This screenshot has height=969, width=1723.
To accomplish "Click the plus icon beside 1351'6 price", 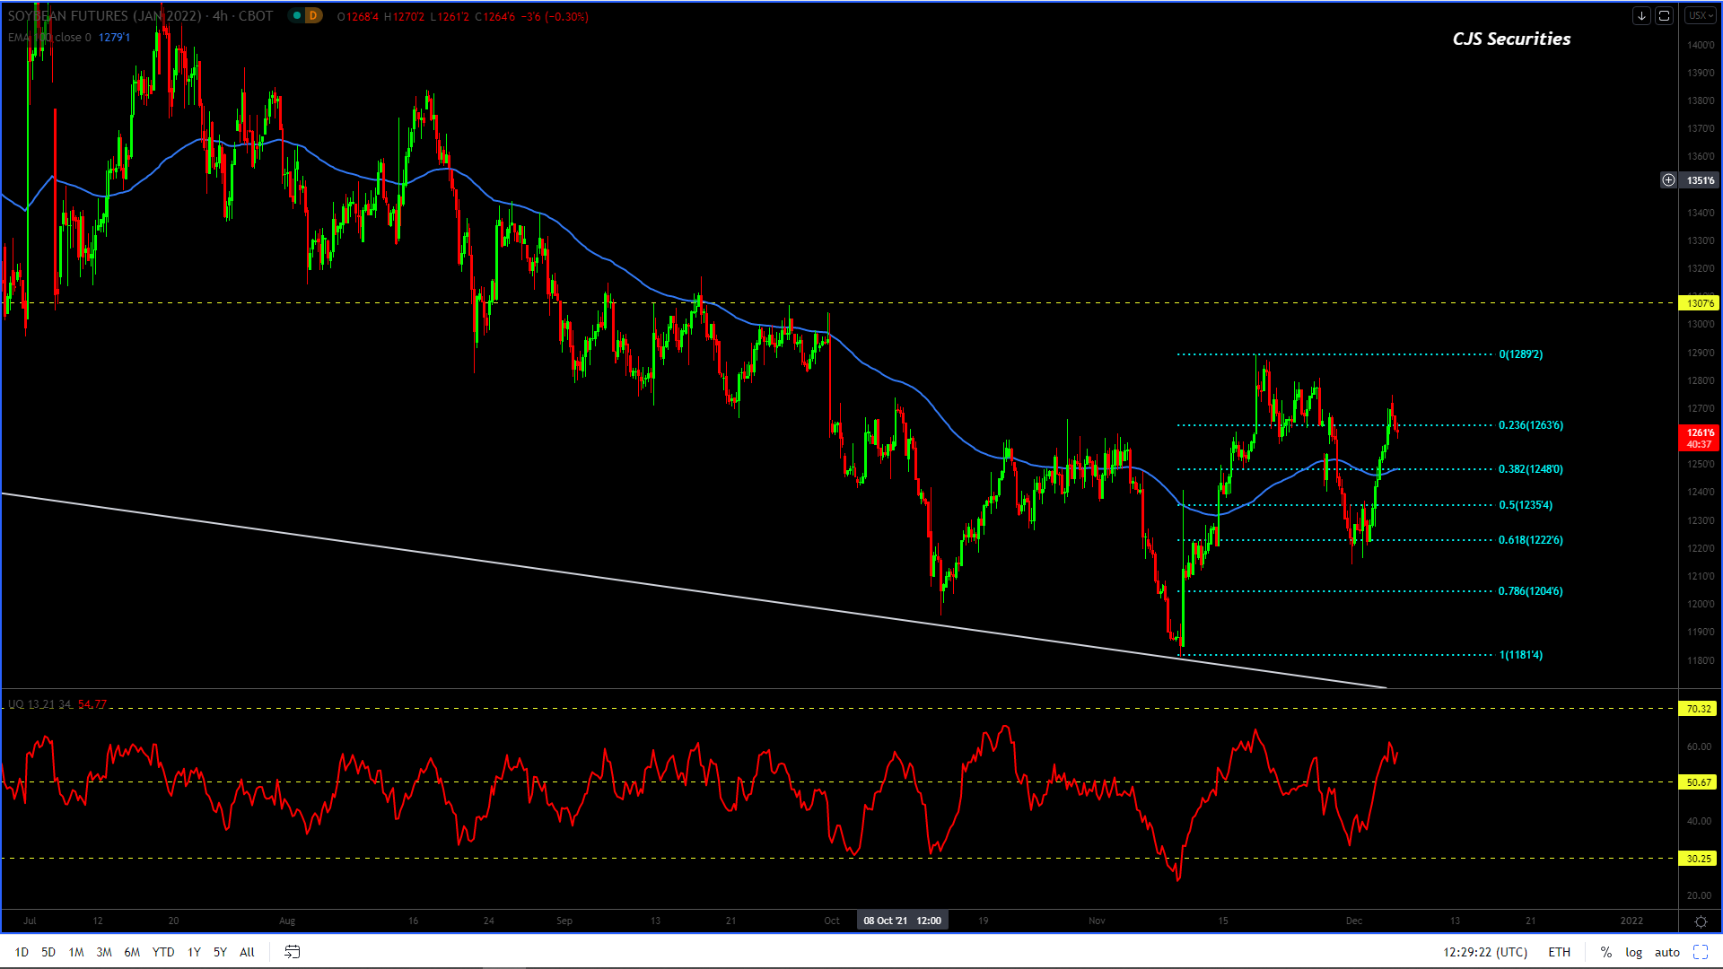I will [1668, 180].
